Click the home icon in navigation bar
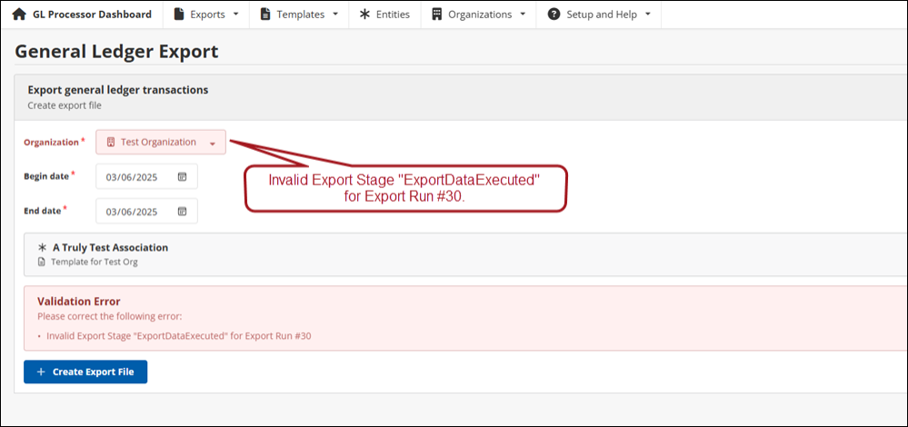The height and width of the screenshot is (427, 908). click(x=18, y=15)
